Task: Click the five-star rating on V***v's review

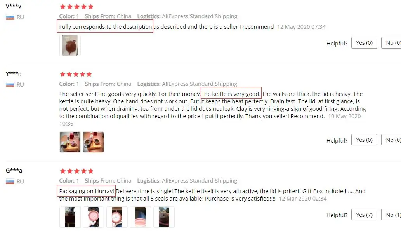Action: point(76,7)
